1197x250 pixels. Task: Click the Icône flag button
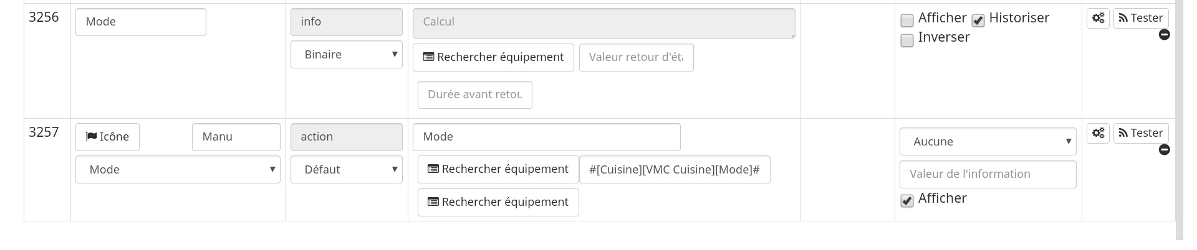coord(107,137)
